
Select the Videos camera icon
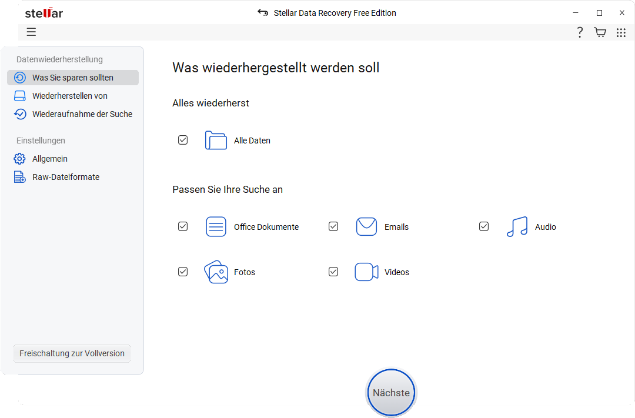coord(366,272)
